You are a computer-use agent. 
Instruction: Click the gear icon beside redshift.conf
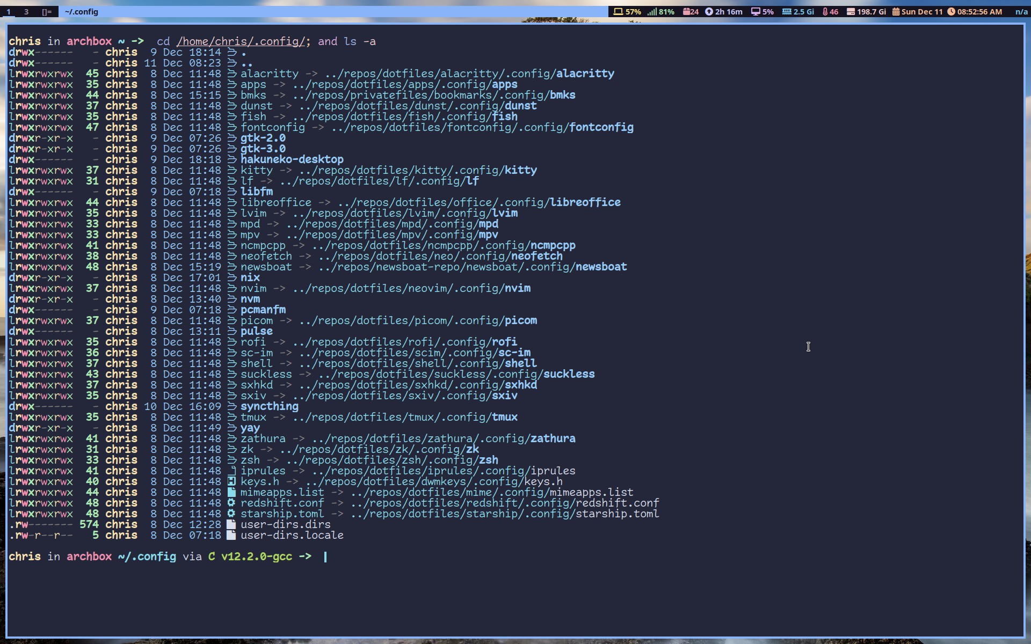click(232, 503)
